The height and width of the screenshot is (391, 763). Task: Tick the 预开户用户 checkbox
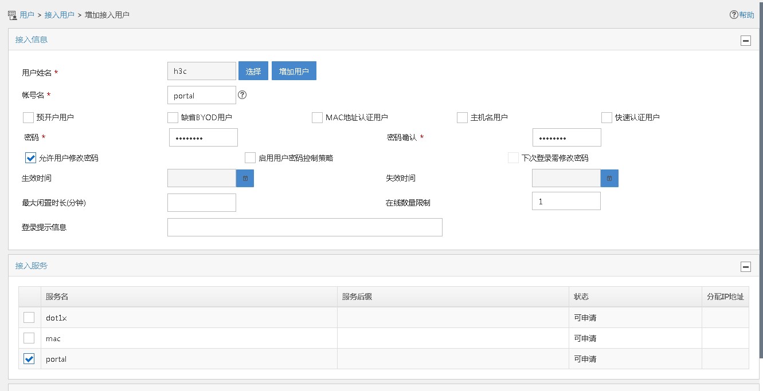(x=28, y=117)
